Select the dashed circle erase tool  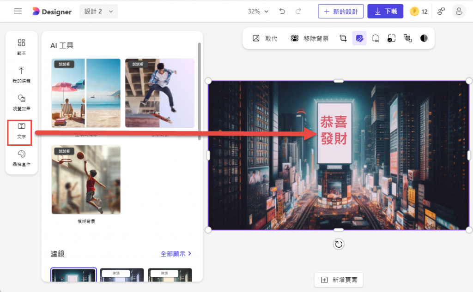tap(376, 38)
